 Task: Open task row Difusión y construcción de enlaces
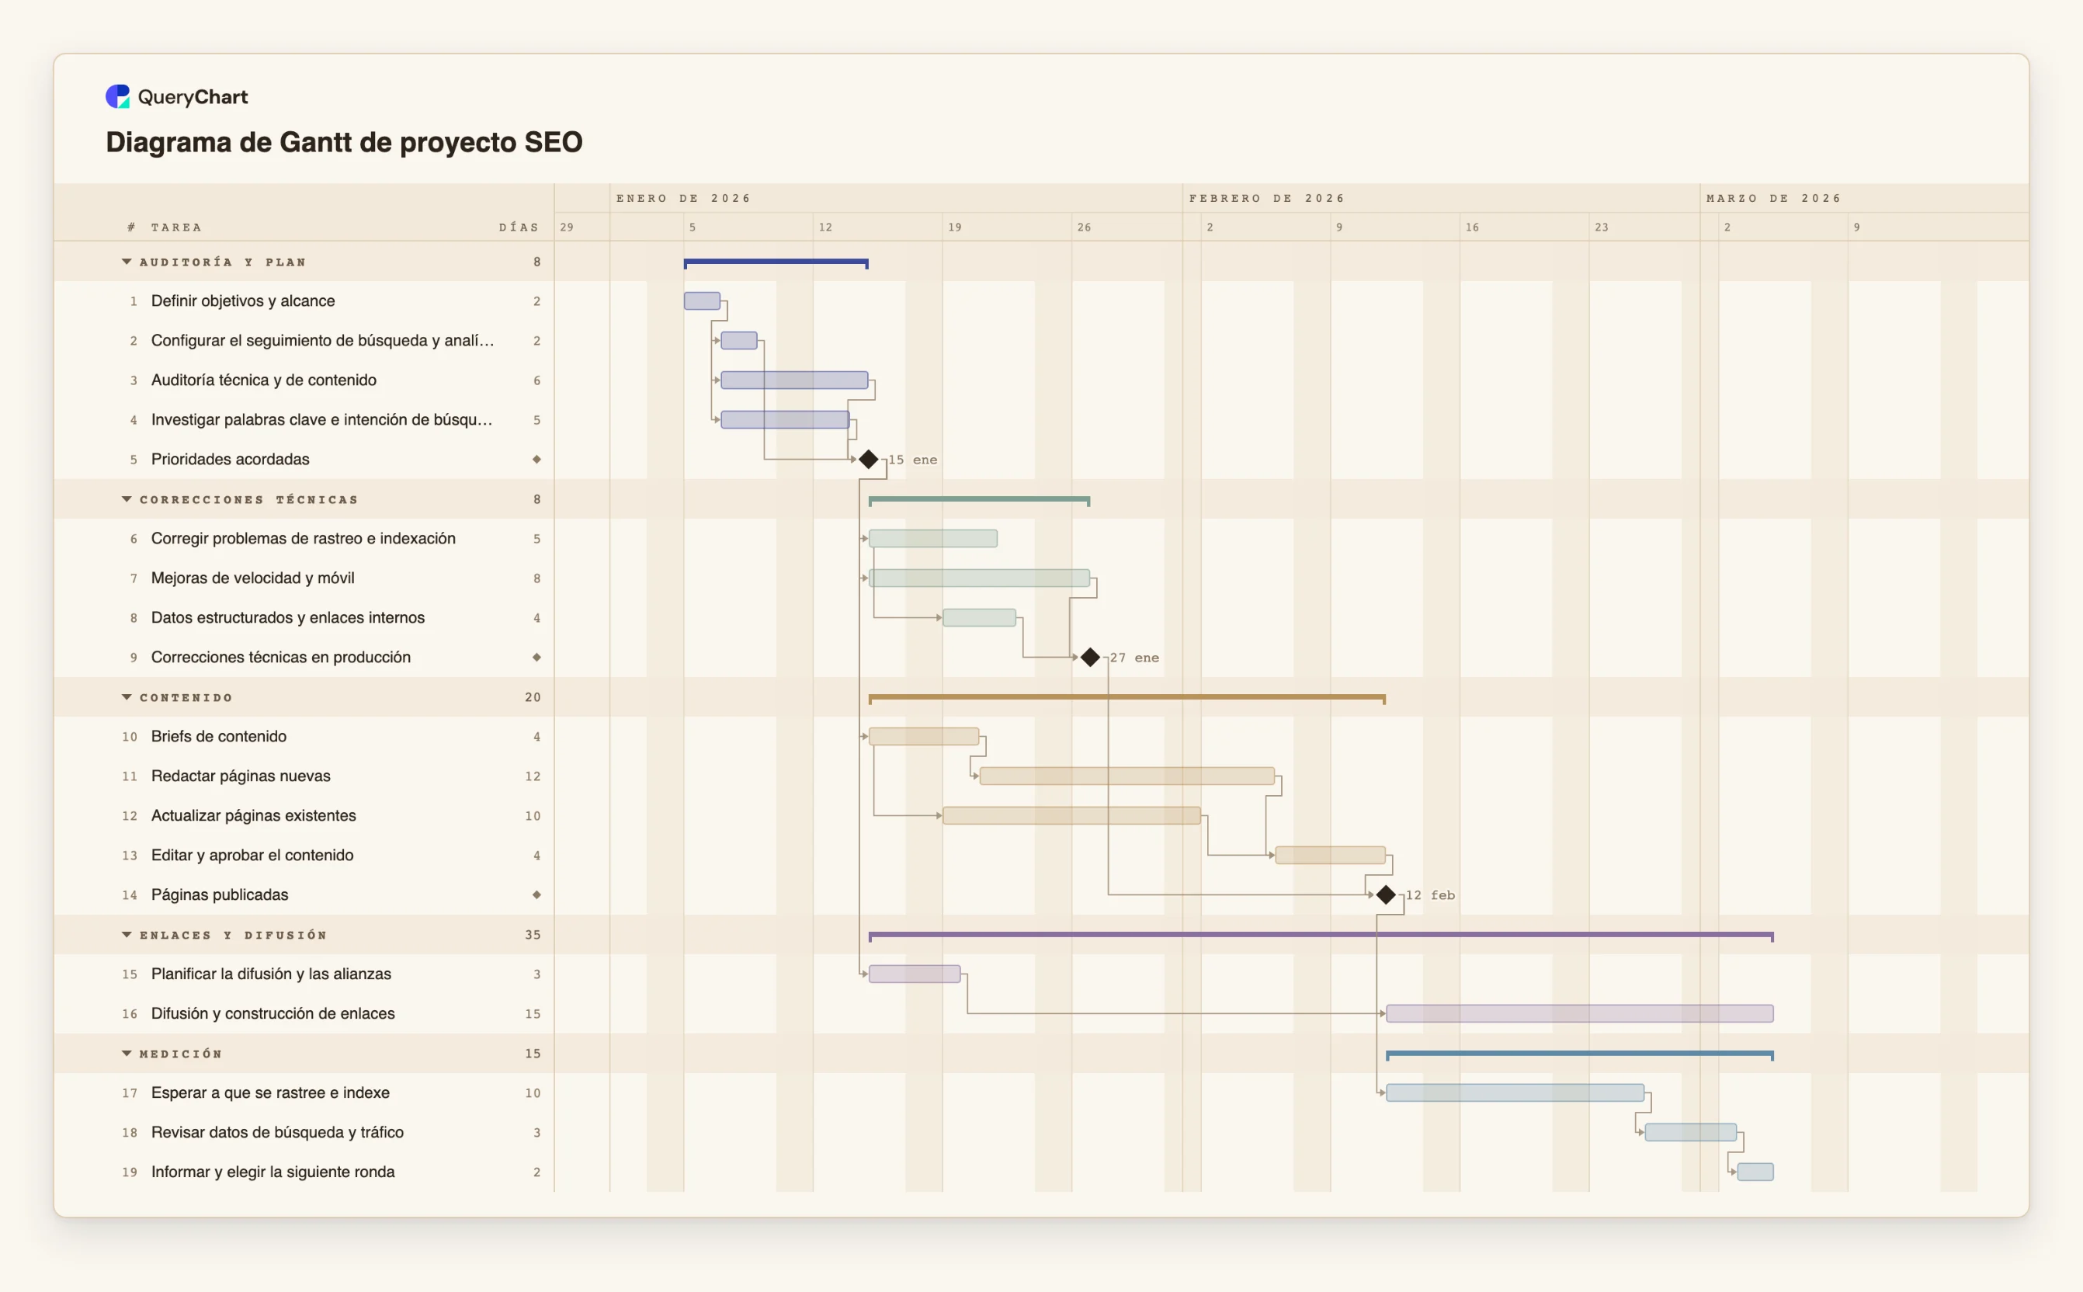pyautogui.click(x=304, y=1013)
